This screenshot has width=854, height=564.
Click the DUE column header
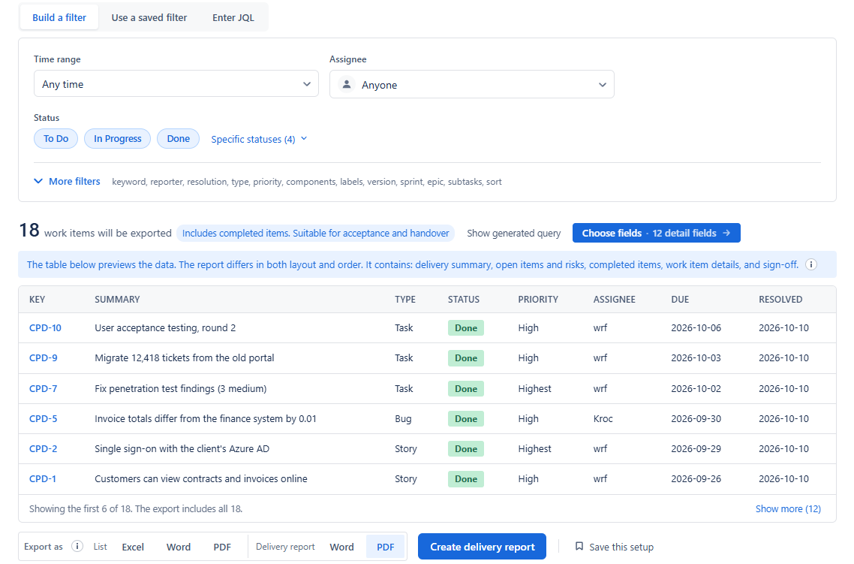coord(680,299)
